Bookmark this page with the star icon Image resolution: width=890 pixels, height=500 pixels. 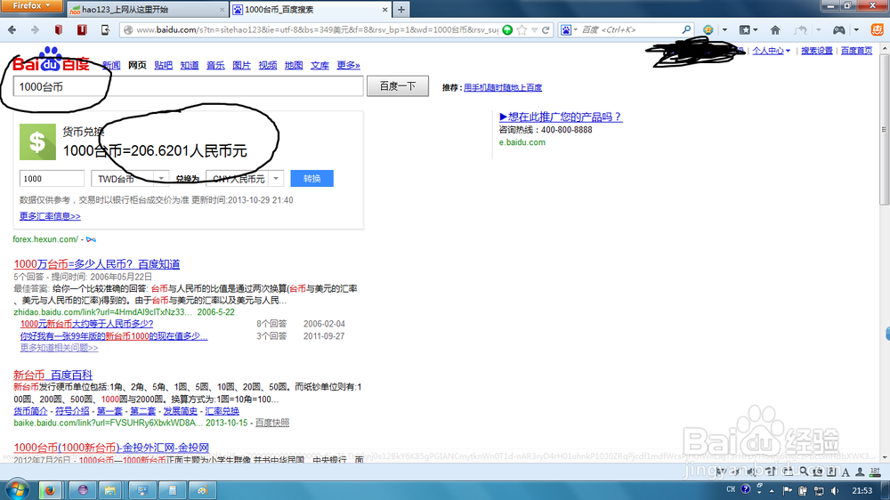pyautogui.click(x=522, y=30)
